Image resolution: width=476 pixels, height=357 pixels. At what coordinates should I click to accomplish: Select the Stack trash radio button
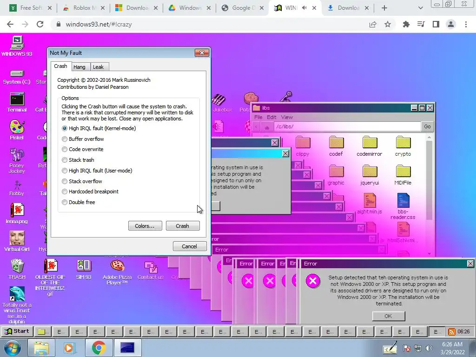tap(64, 160)
